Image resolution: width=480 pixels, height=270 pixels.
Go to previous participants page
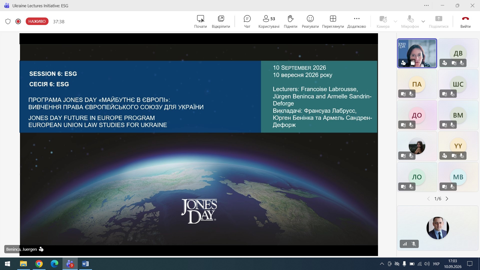428,199
